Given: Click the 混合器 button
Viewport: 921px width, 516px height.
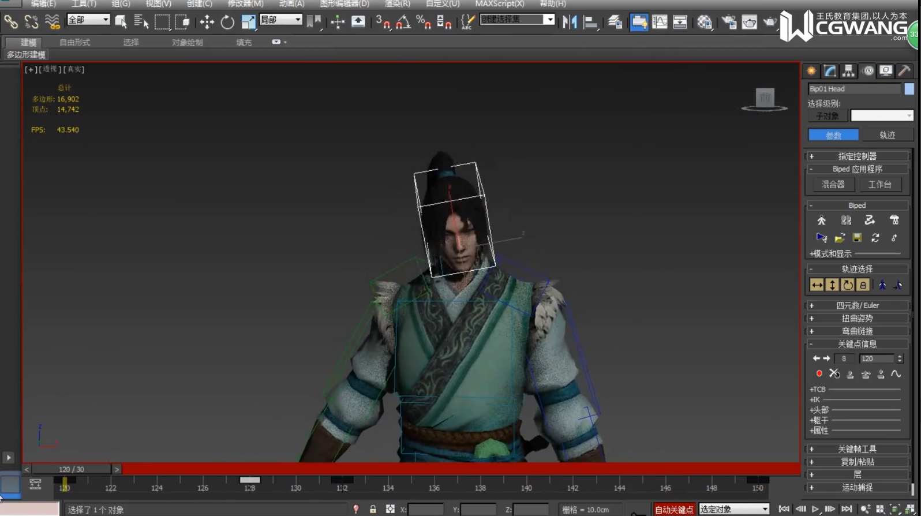Looking at the screenshot, I should (x=833, y=185).
